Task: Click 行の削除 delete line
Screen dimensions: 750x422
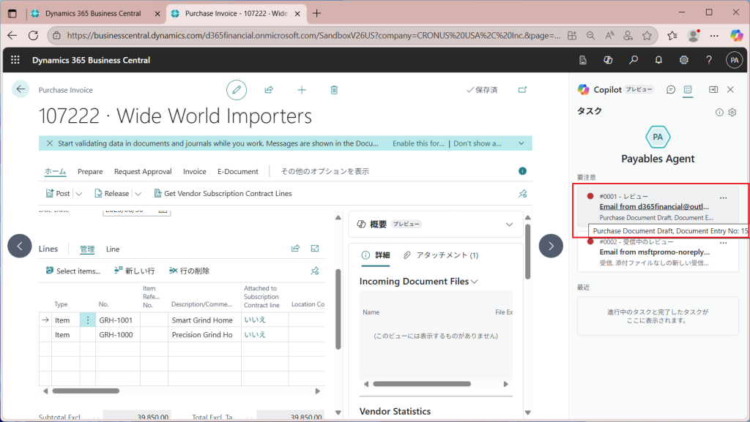Action: [x=190, y=271]
